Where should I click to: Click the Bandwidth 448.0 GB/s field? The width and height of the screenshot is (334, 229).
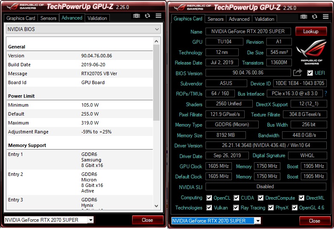pyautogui.click(x=304, y=135)
